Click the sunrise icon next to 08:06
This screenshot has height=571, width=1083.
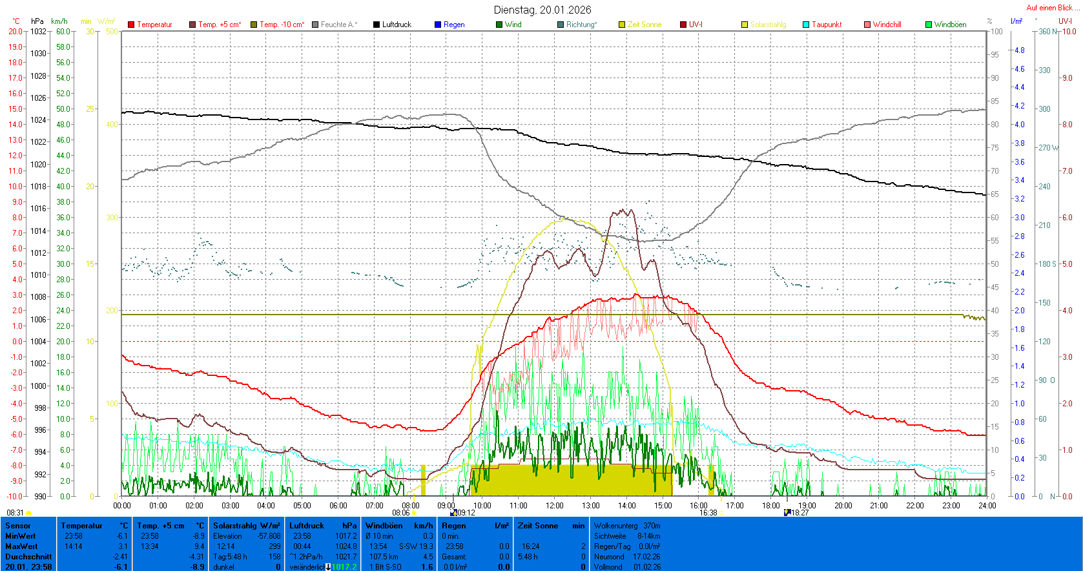415,513
